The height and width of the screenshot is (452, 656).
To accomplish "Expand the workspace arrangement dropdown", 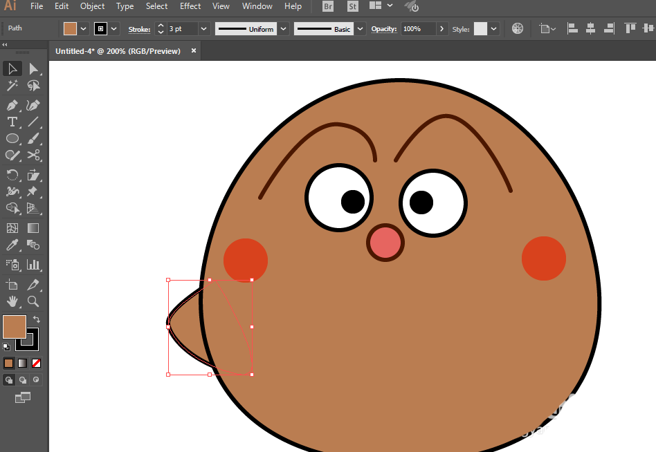I will pos(390,6).
